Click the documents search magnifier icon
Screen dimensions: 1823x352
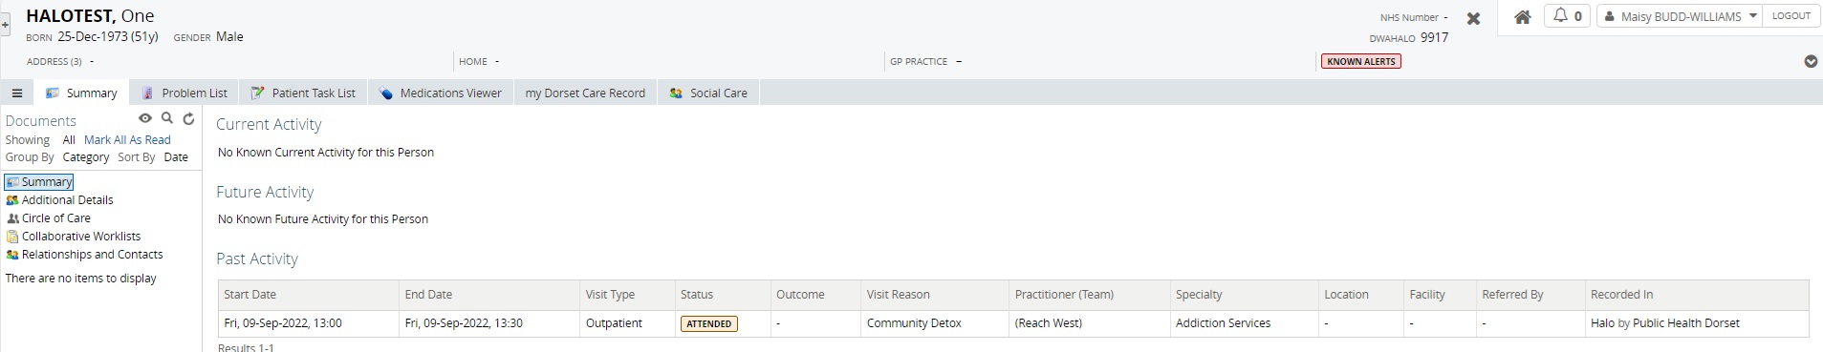tap(167, 118)
